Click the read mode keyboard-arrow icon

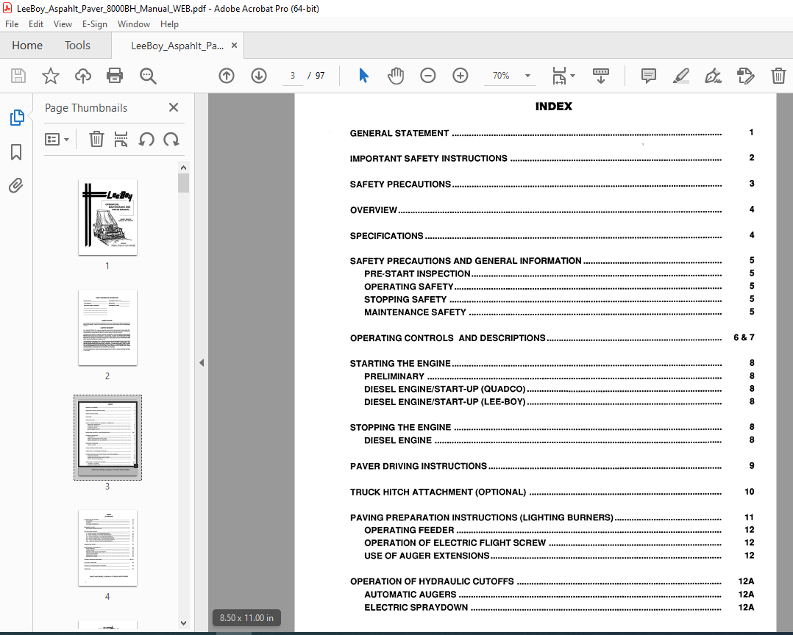click(601, 76)
